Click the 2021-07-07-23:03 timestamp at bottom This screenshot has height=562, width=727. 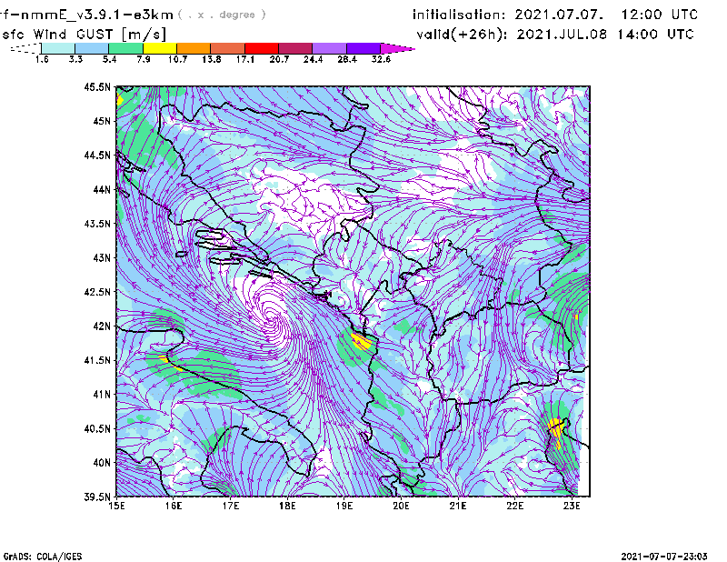(x=669, y=555)
